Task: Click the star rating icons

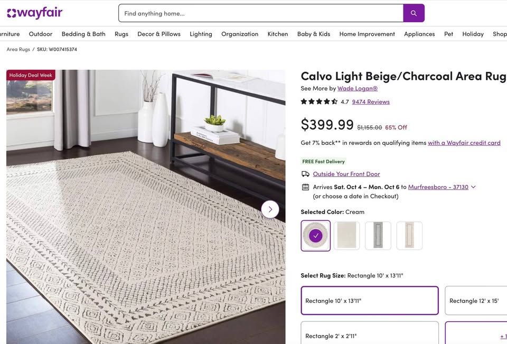Action: pos(319,101)
